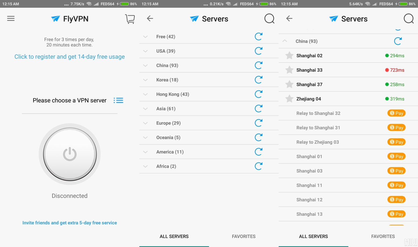Expand the Free (42) group chevron
Viewport: 418px width, 247px height.
point(146,37)
